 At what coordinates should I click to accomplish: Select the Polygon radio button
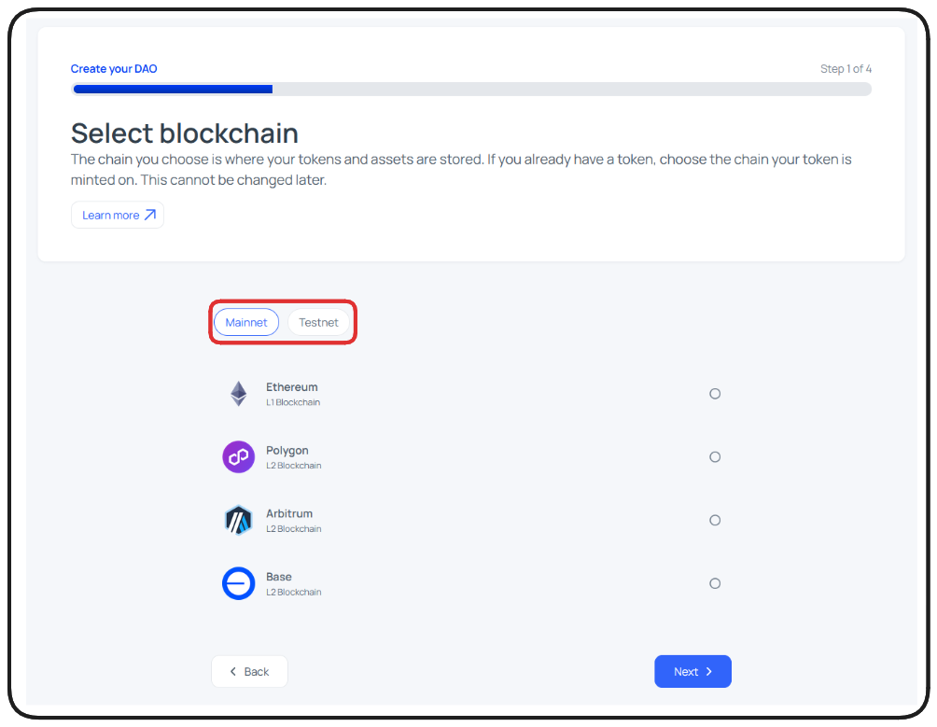coord(715,457)
